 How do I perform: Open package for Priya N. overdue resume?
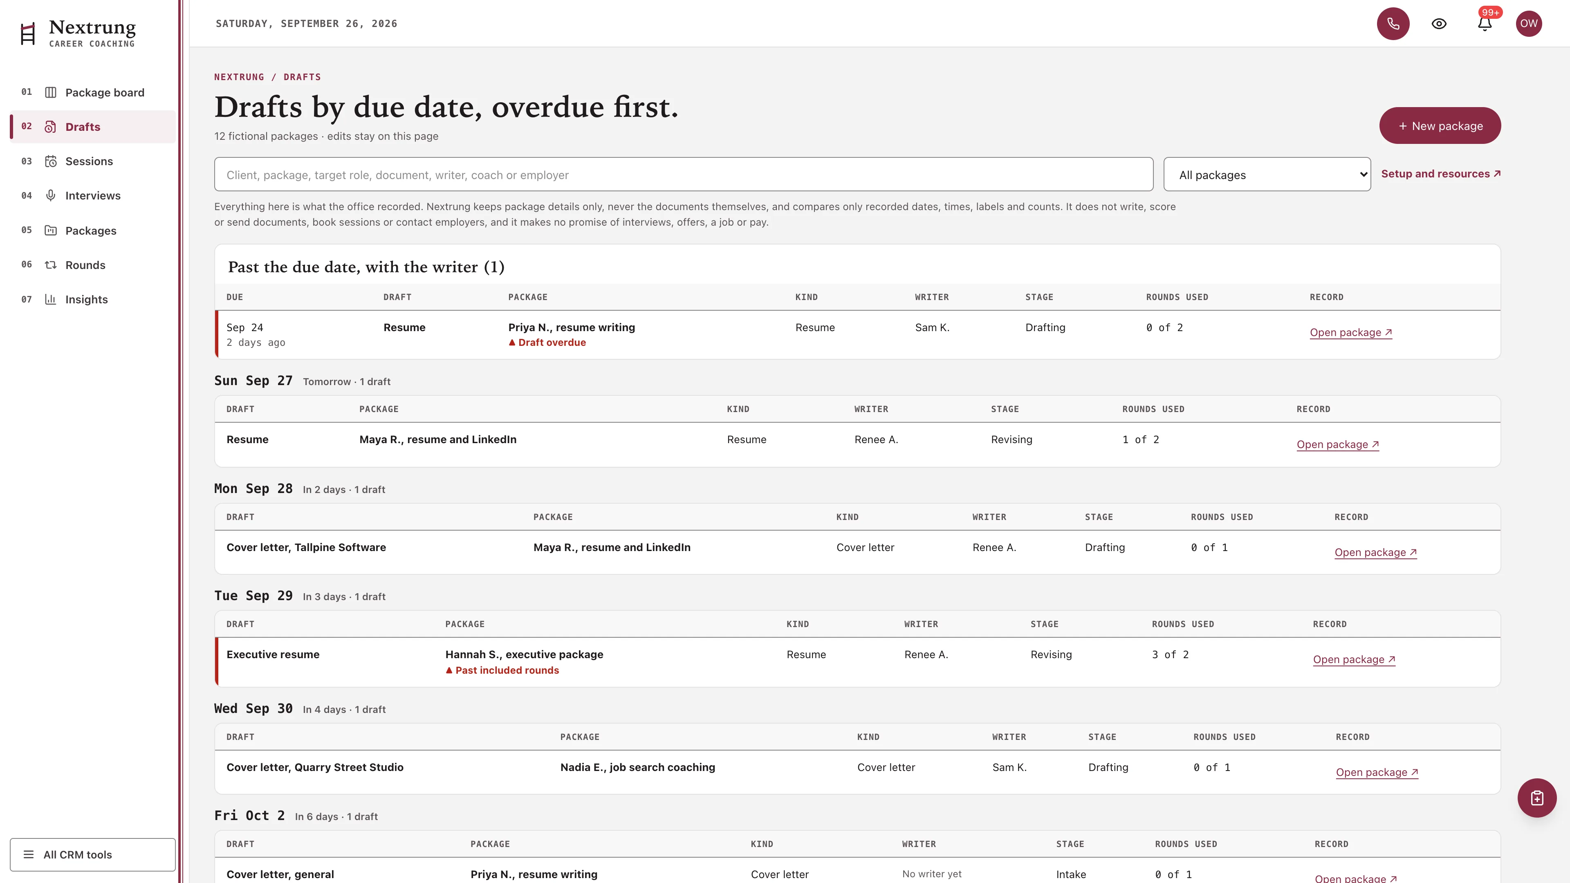tap(1350, 332)
